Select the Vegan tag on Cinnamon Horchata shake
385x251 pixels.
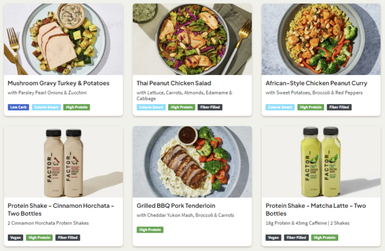coord(16,237)
